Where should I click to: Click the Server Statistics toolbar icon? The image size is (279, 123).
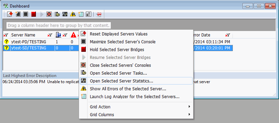(x=65, y=14)
